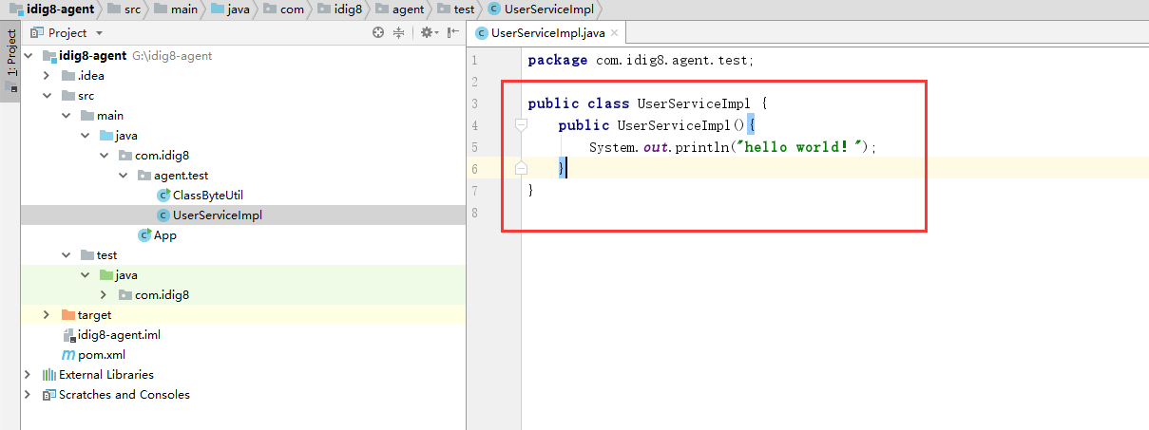Expand com.idig8 package under test java
This screenshot has width=1149, height=430.
pos(104,295)
